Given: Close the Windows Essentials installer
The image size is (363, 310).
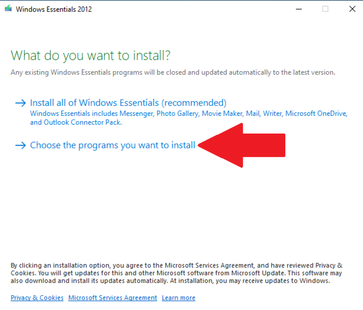Looking at the screenshot, I should tap(352, 9).
